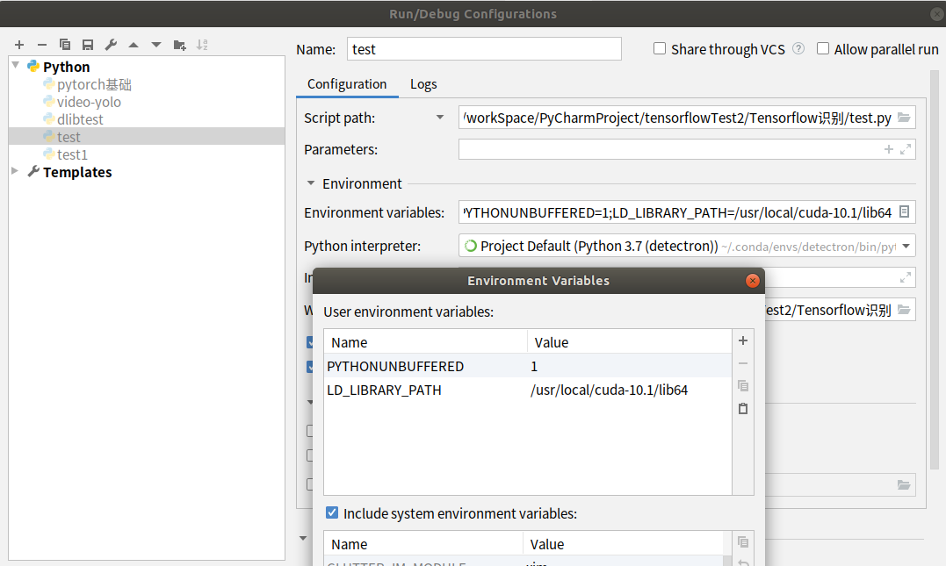The image size is (946, 566).
Task: Toggle Allow parallel run checkbox
Action: click(823, 49)
